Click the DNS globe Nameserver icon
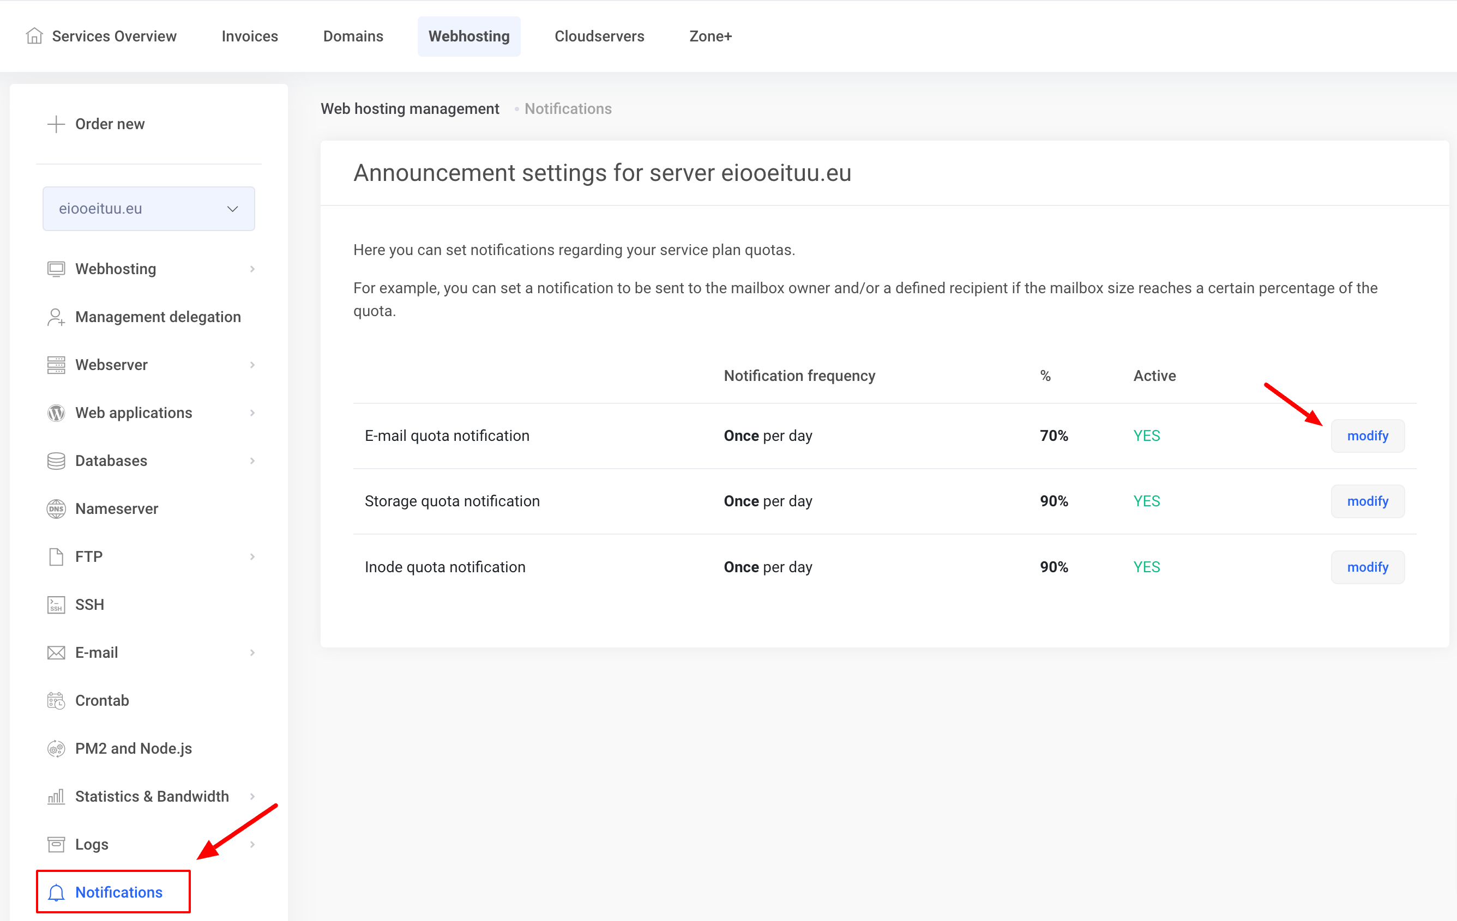Image resolution: width=1457 pixels, height=921 pixels. point(56,508)
